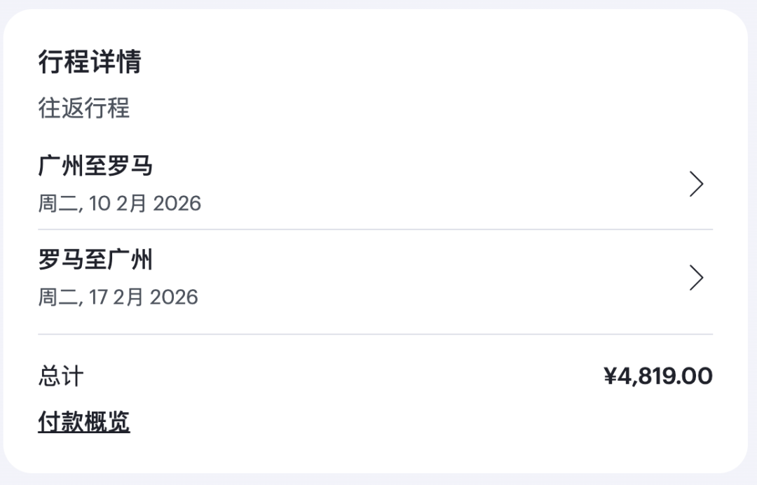Click the 行程详情 heading
The height and width of the screenshot is (485, 757).
coord(90,62)
